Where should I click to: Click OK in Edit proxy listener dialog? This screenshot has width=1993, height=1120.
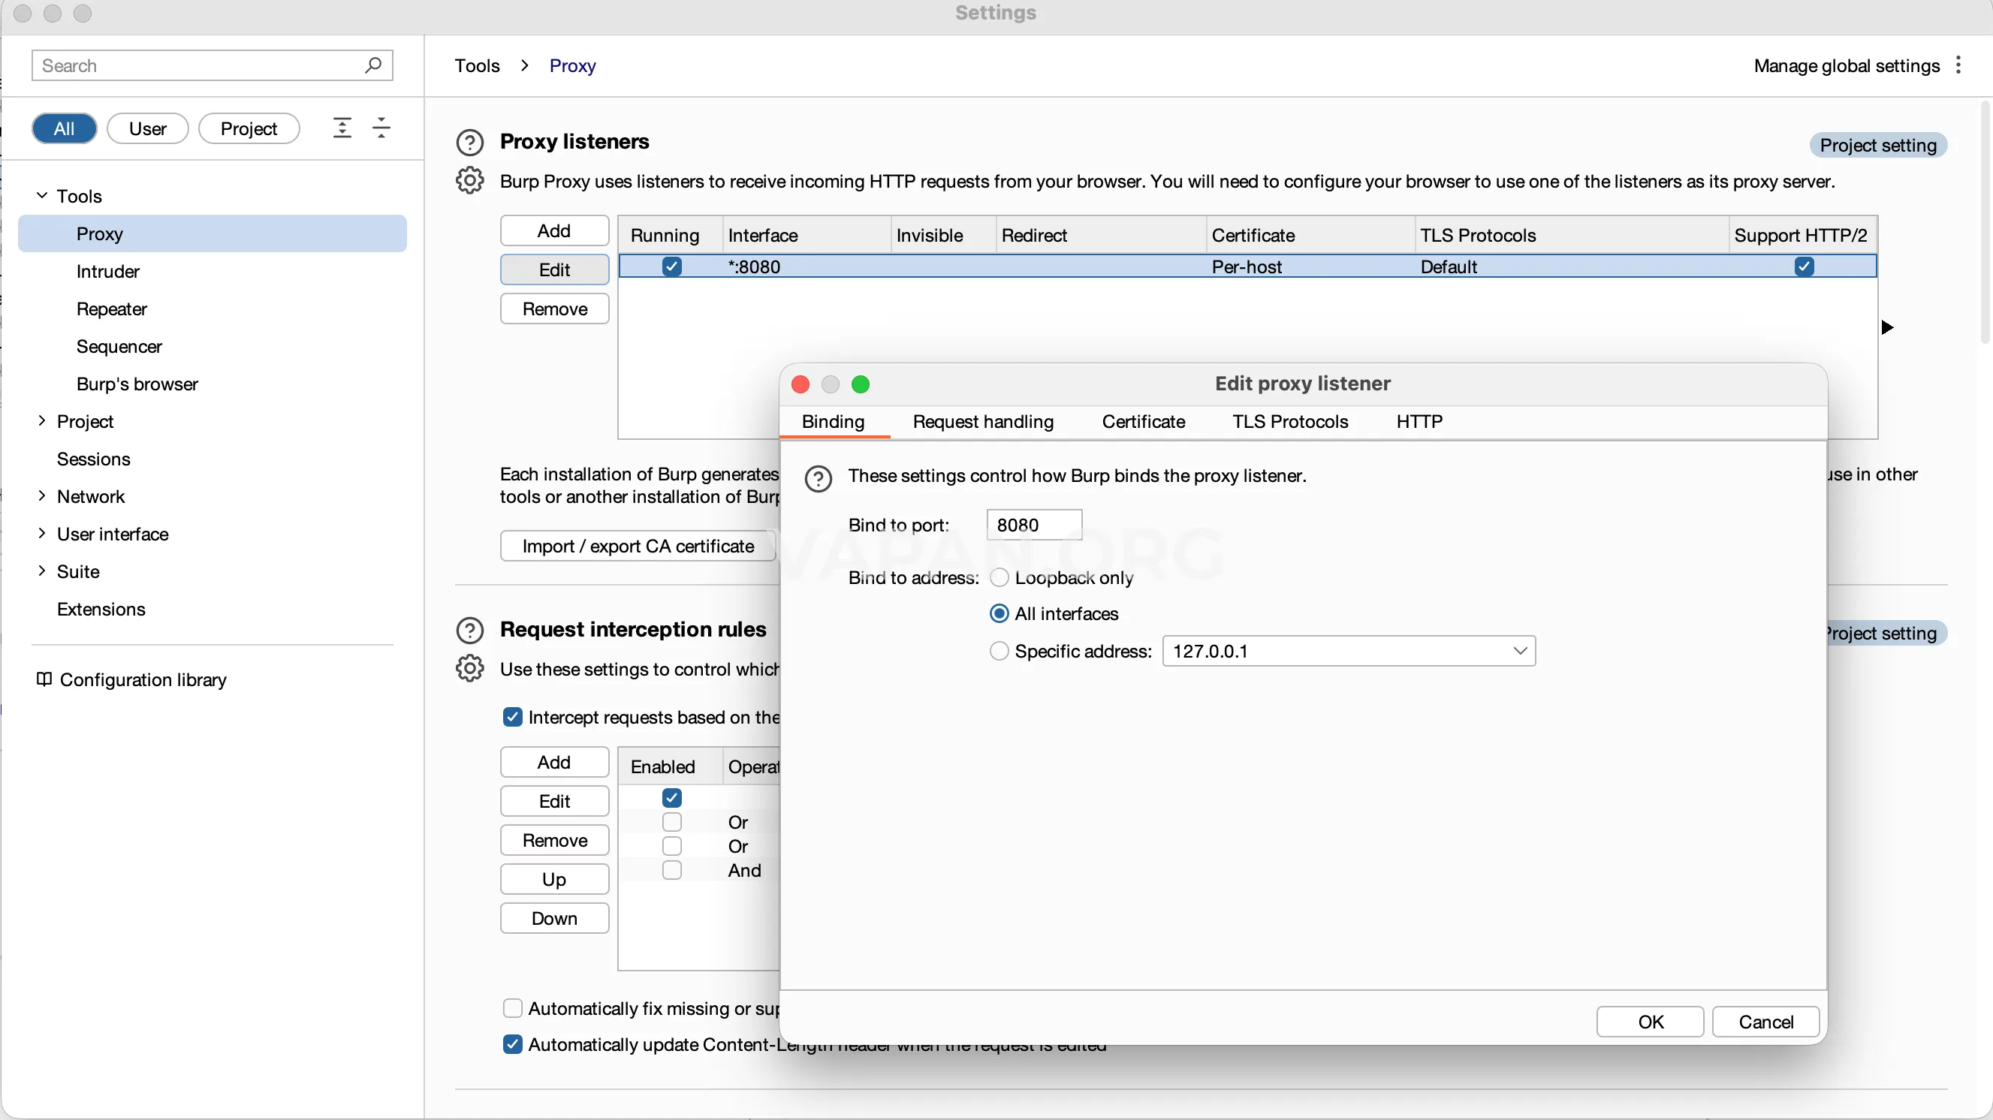click(x=1651, y=1022)
